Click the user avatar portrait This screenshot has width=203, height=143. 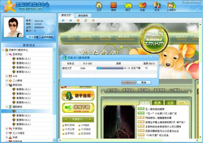tap(13, 27)
